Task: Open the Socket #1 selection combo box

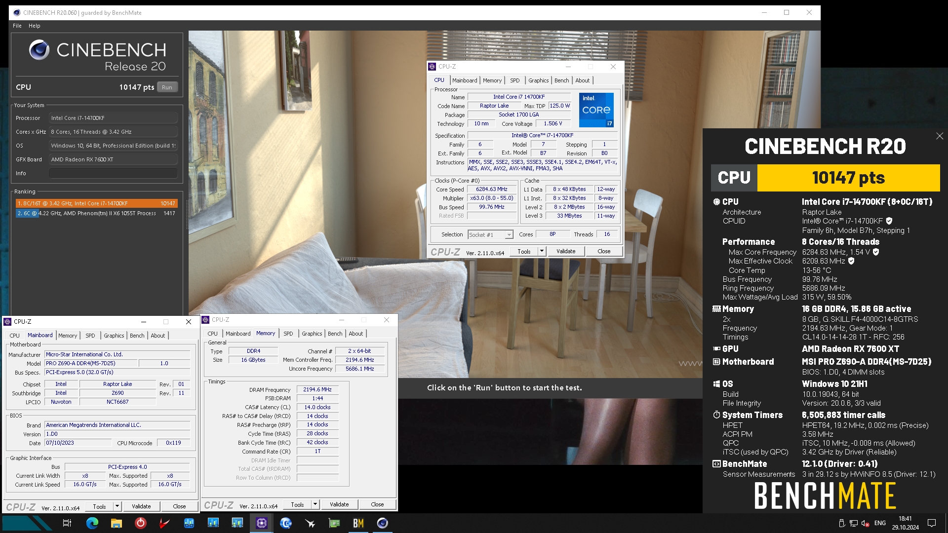Action: click(491, 234)
